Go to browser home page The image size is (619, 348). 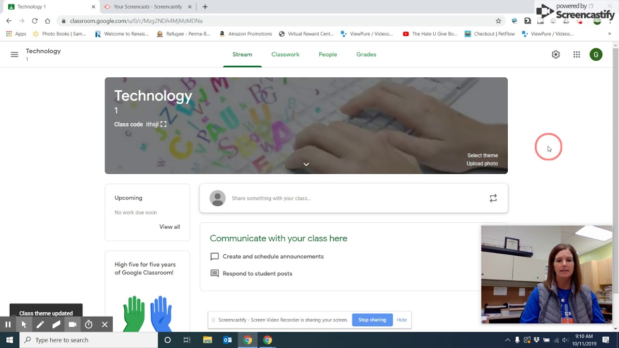point(47,21)
